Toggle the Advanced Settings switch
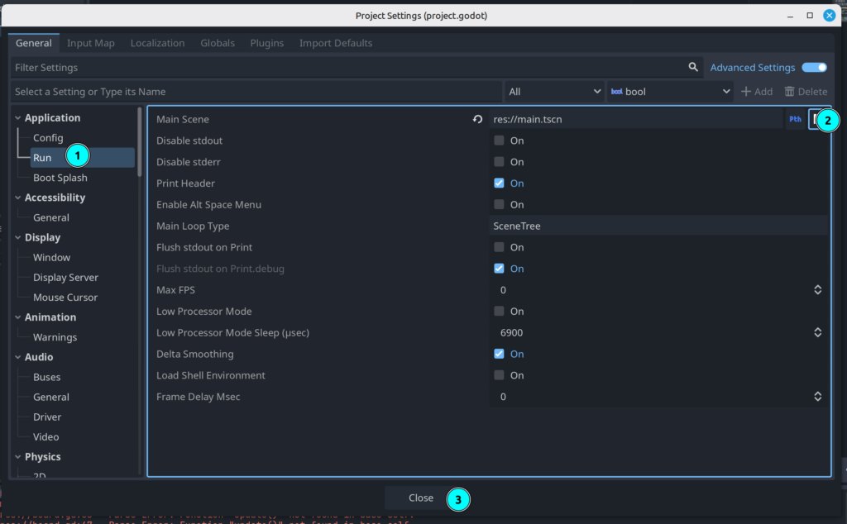Image resolution: width=847 pixels, height=524 pixels. tap(814, 68)
